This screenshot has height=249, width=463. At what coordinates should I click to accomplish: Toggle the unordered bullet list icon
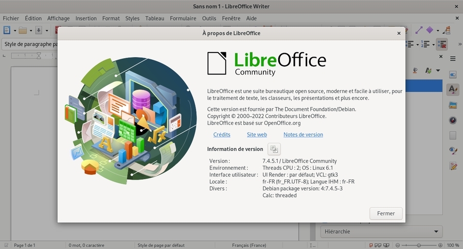(410, 44)
